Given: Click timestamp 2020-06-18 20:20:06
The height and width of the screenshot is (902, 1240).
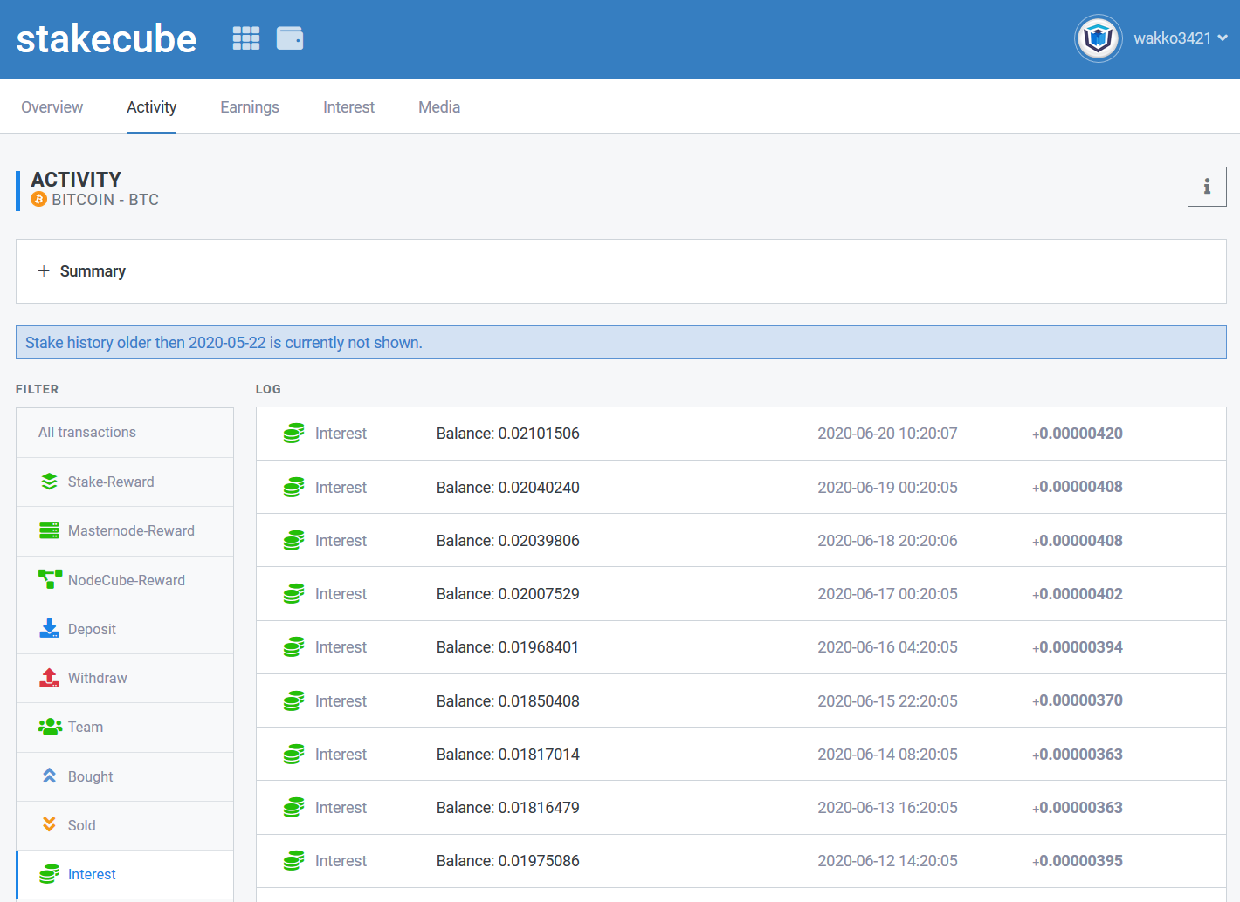Looking at the screenshot, I should pyautogui.click(x=887, y=541).
